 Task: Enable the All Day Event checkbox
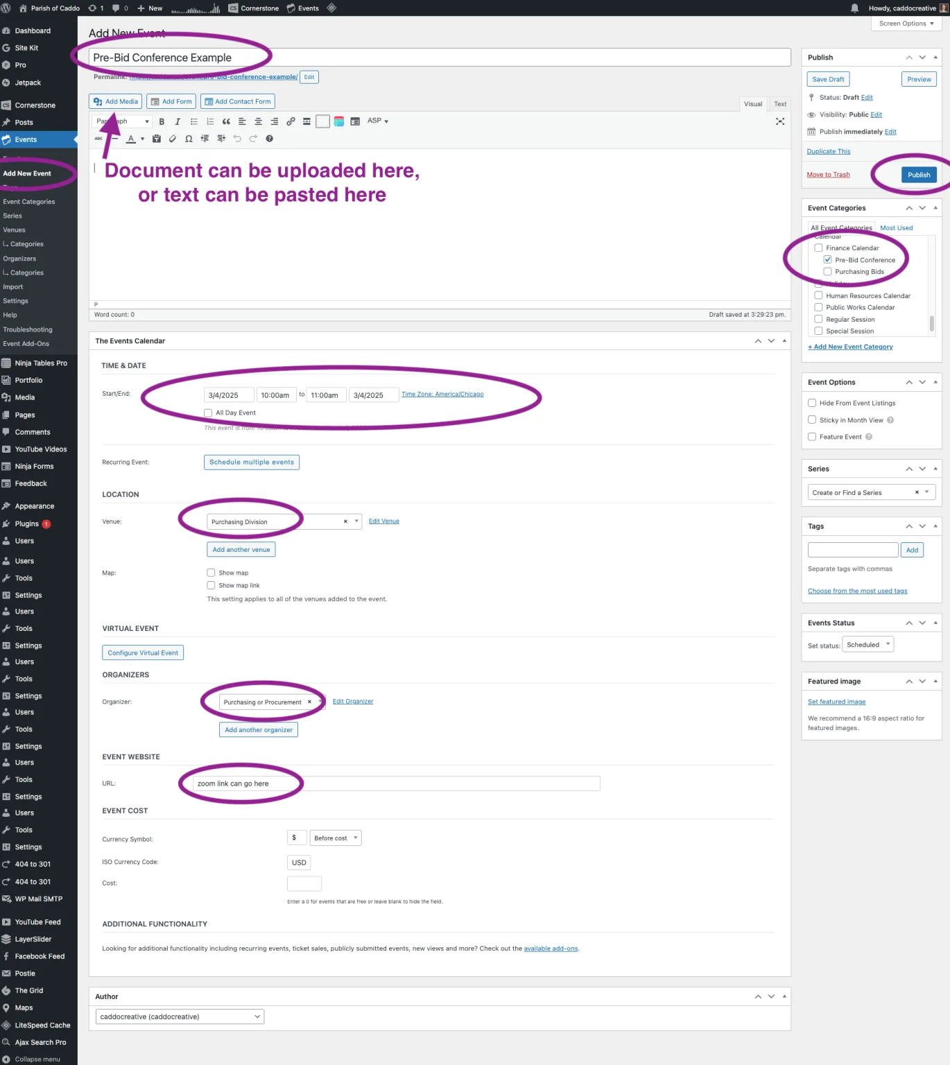208,413
